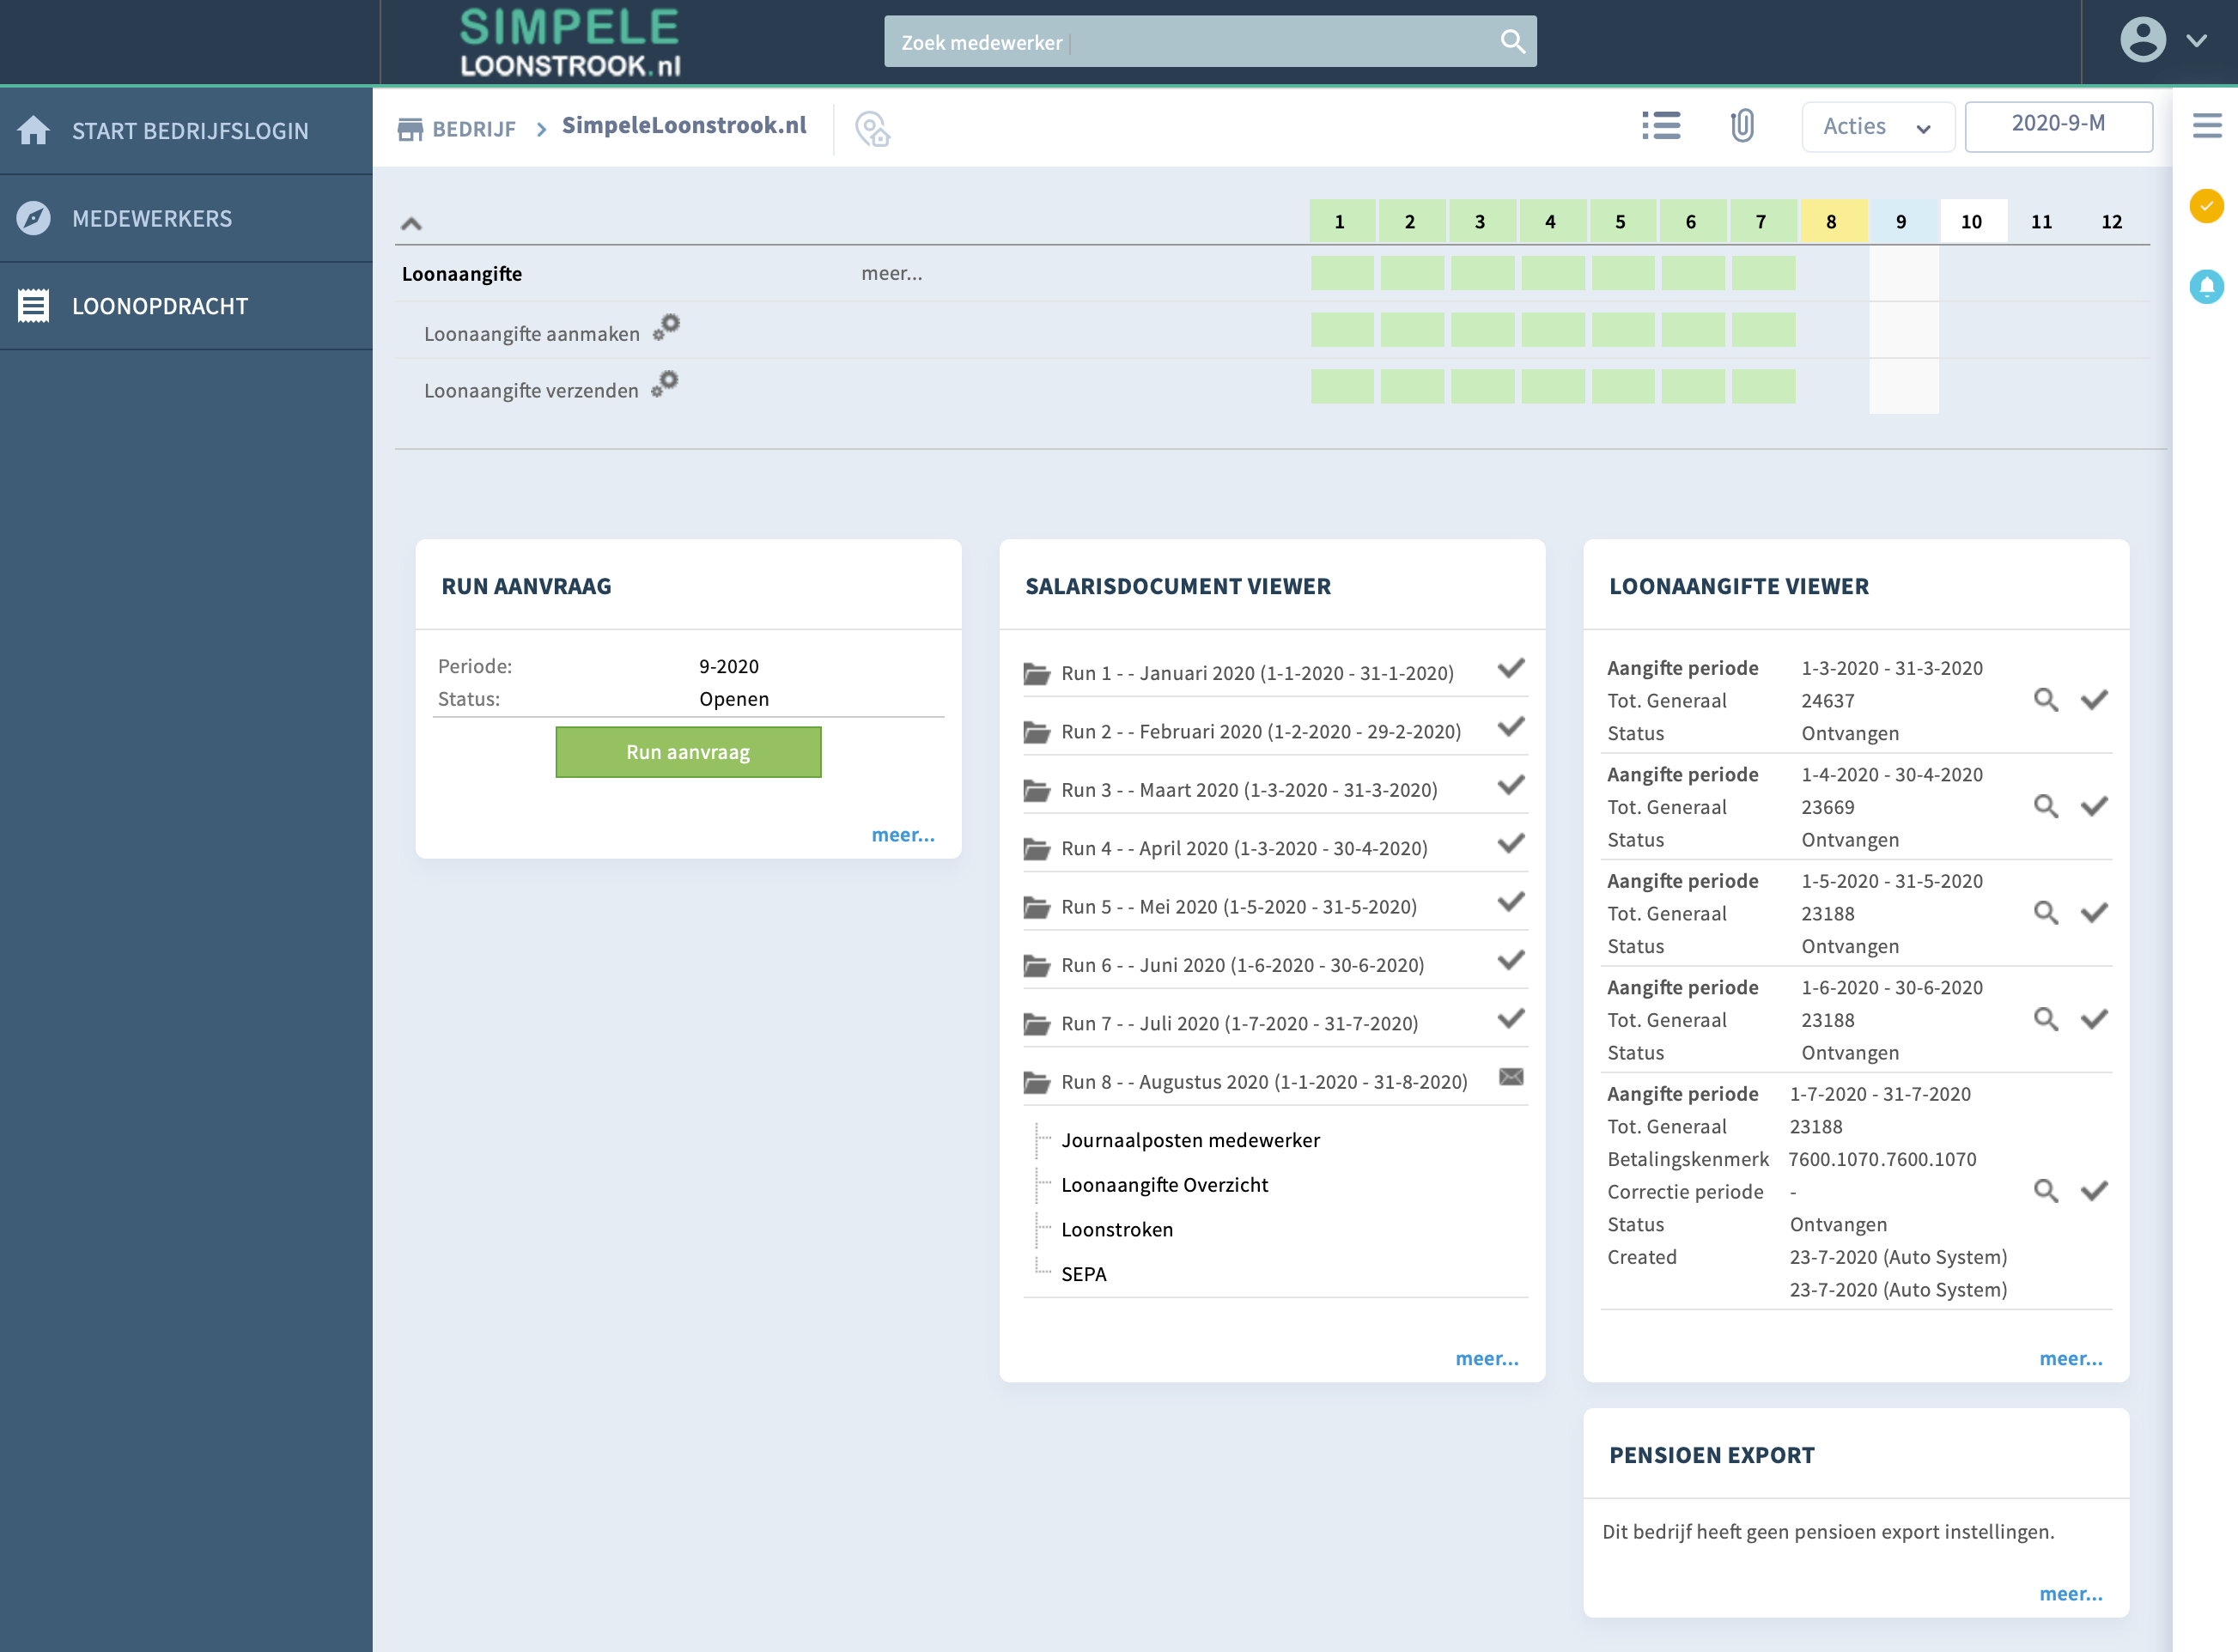Open the paperclip attachments icon
The width and height of the screenshot is (2238, 1652).
[1742, 126]
